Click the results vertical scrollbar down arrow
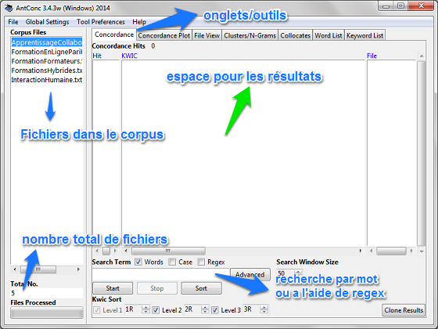Image resolution: width=438 pixels, height=329 pixels. pyautogui.click(x=422, y=251)
